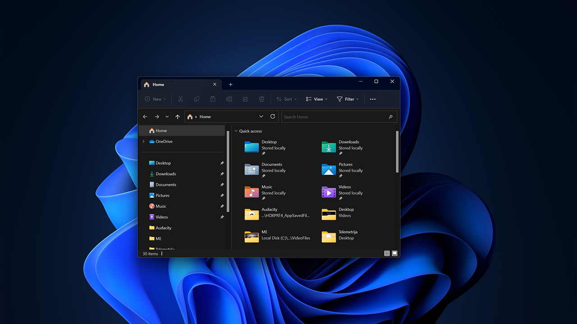Viewport: 577px width, 324px height.
Task: Open the Pictures folder in Quick access
Action: coord(343,170)
